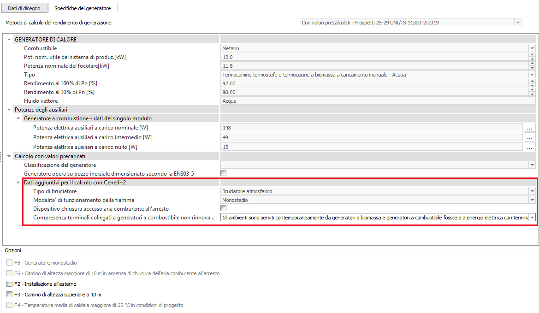Check F3 - Camino di altezza superiore option

coord(10,295)
